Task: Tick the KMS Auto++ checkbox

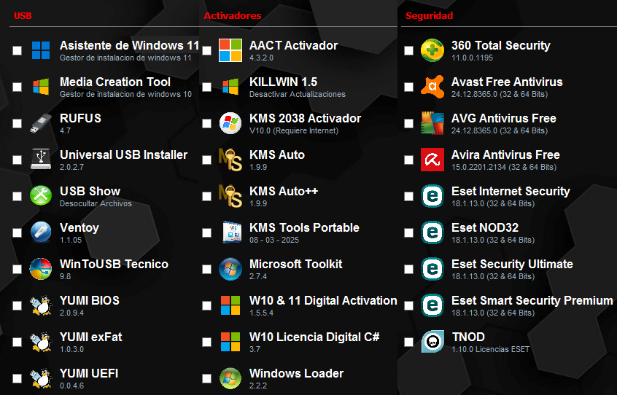Action: [206, 196]
